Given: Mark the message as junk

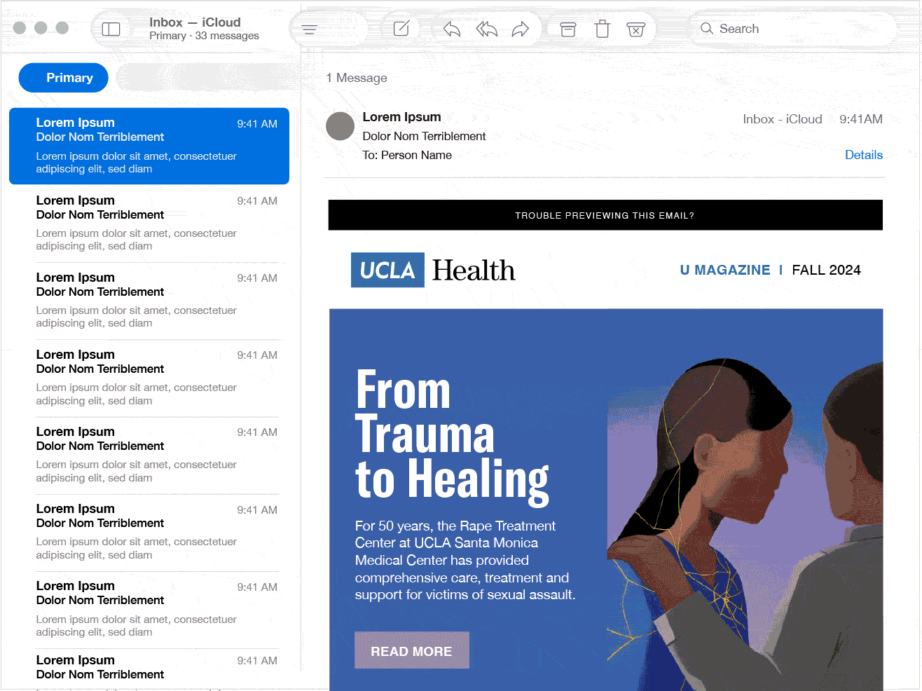Looking at the screenshot, I should click(x=635, y=28).
